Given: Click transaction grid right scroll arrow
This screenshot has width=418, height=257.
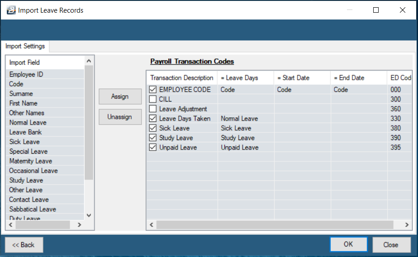Looking at the screenshot, I should (407, 225).
